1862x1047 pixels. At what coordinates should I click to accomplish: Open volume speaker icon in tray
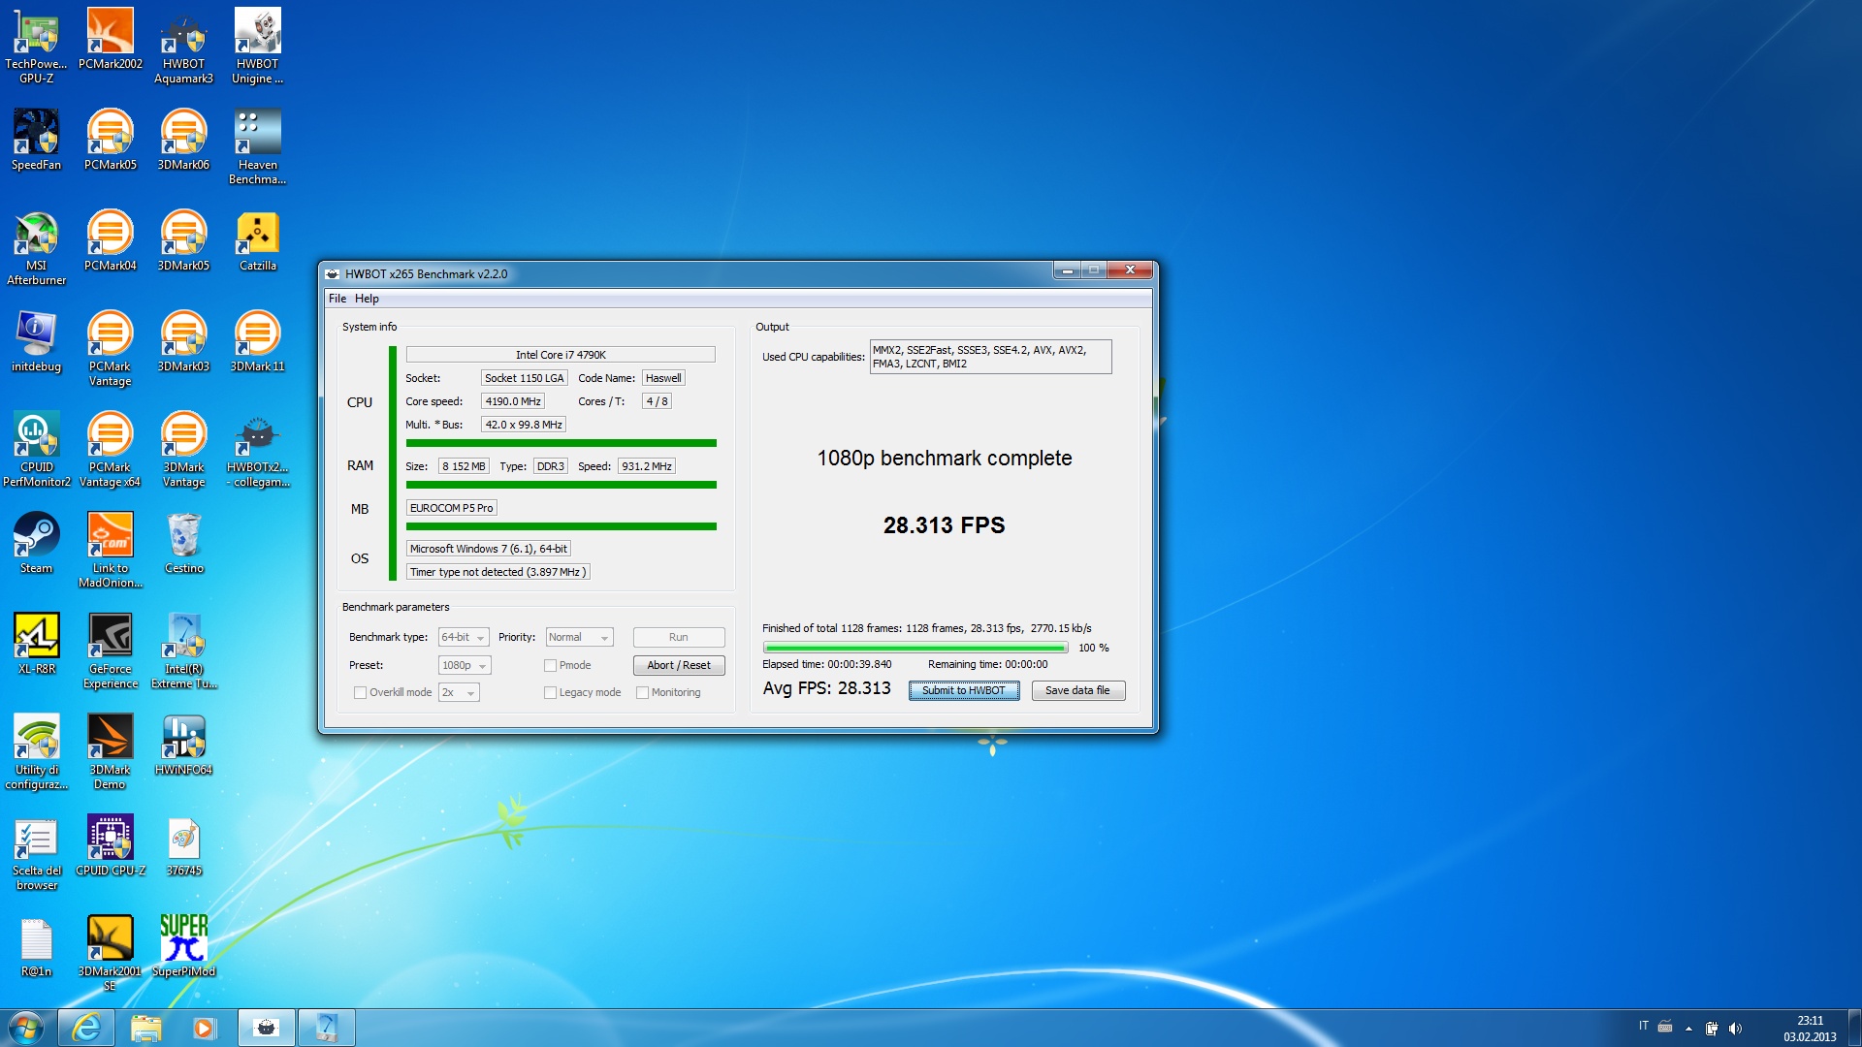(x=1735, y=1029)
